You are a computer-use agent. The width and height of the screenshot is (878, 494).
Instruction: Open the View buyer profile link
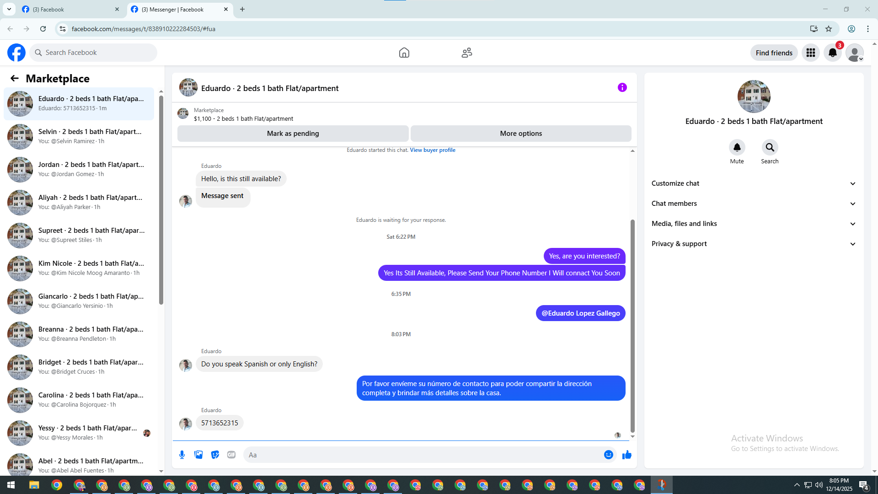pos(432,150)
